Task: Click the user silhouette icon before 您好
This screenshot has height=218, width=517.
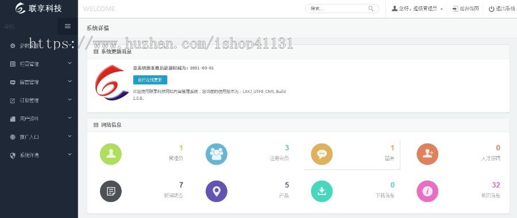Action: point(394,9)
